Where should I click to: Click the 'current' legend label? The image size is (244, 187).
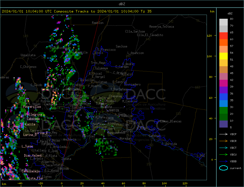point(236,168)
